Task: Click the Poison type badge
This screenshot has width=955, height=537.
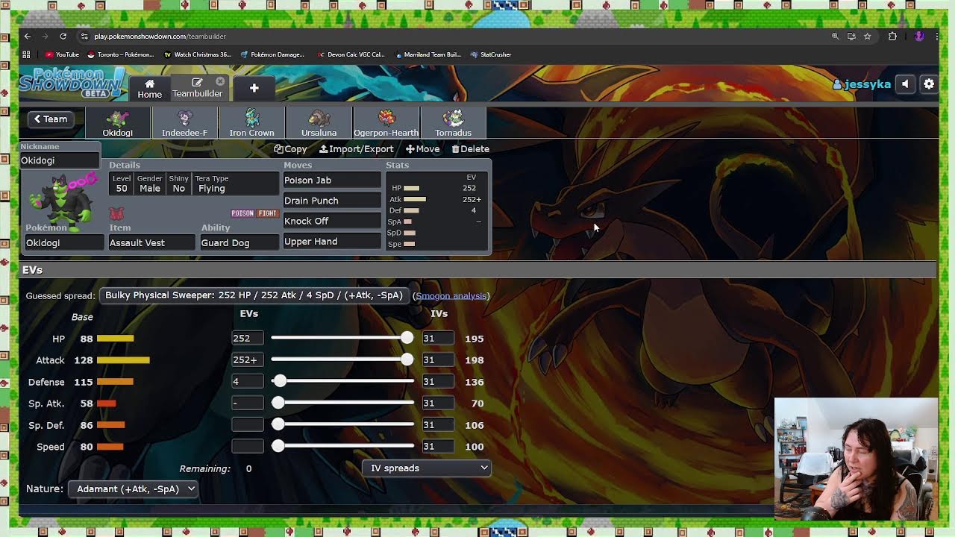Action: click(x=242, y=213)
